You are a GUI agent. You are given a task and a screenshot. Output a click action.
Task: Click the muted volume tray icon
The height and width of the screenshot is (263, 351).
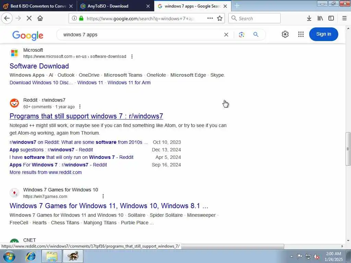[x=316, y=256]
